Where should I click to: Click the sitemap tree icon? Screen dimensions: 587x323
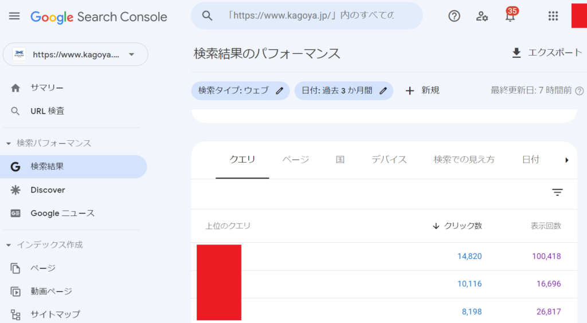(x=15, y=315)
